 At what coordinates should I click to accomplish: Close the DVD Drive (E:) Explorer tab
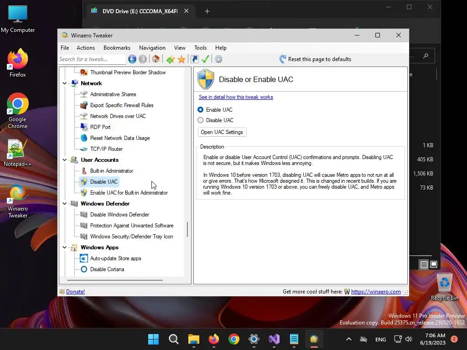tap(187, 11)
